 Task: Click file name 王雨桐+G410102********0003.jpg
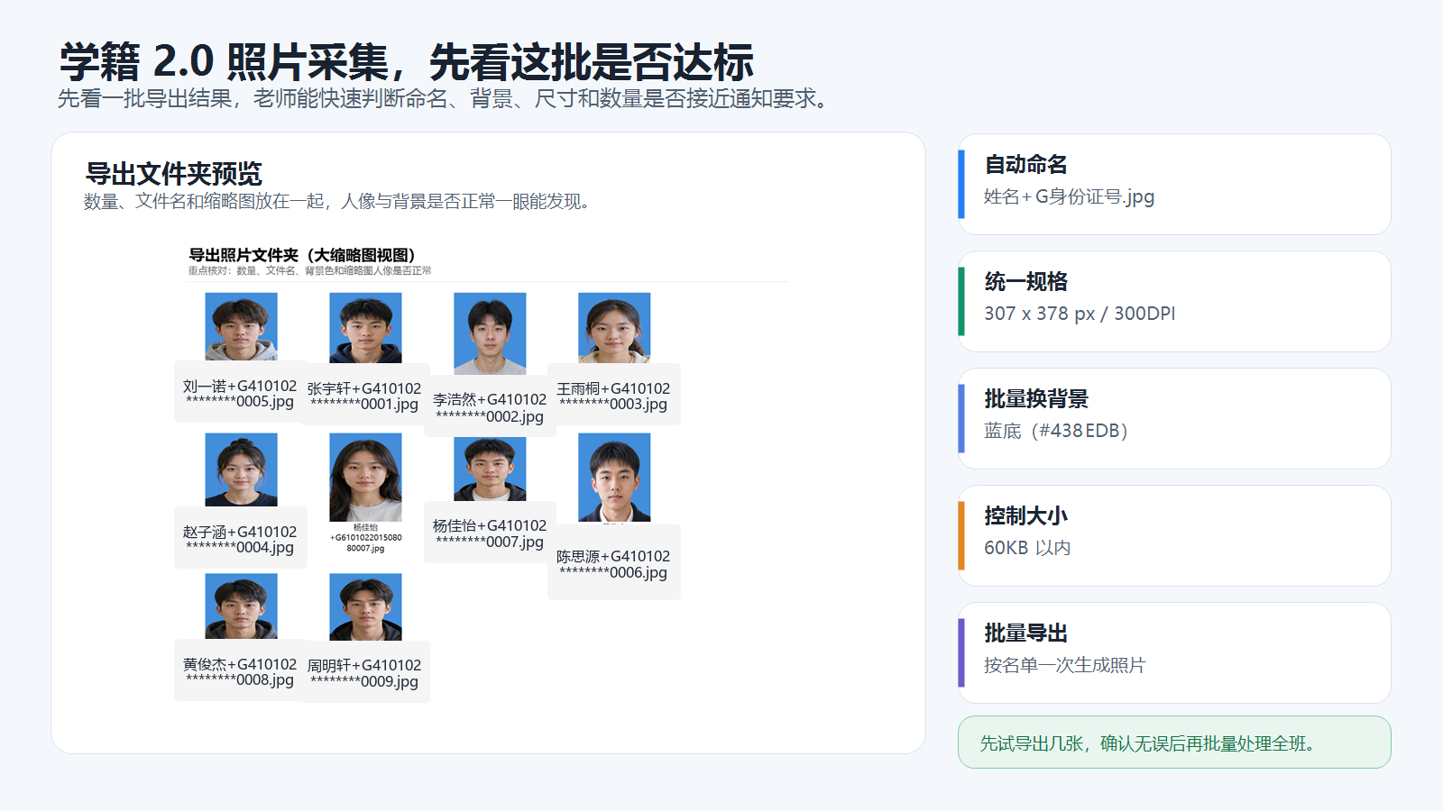(x=613, y=396)
